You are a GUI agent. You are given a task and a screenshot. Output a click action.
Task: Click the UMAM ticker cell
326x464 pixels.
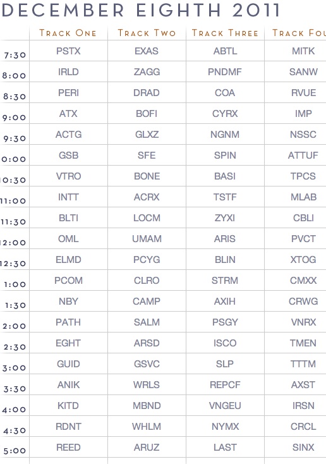point(147,239)
